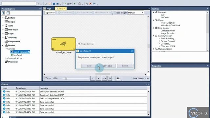Click the Fit zoom button
This screenshot has width=210, height=118.
click(x=110, y=78)
